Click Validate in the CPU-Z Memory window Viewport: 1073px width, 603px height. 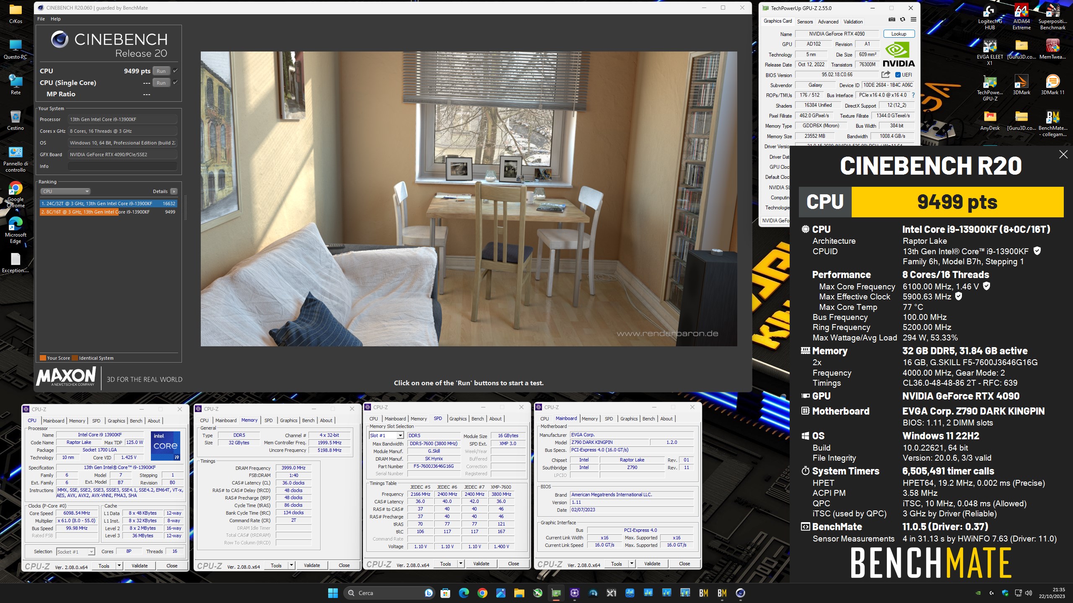pos(312,565)
